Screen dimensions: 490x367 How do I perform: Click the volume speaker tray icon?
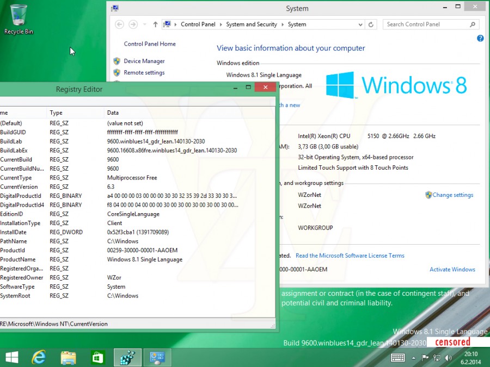(x=448, y=358)
